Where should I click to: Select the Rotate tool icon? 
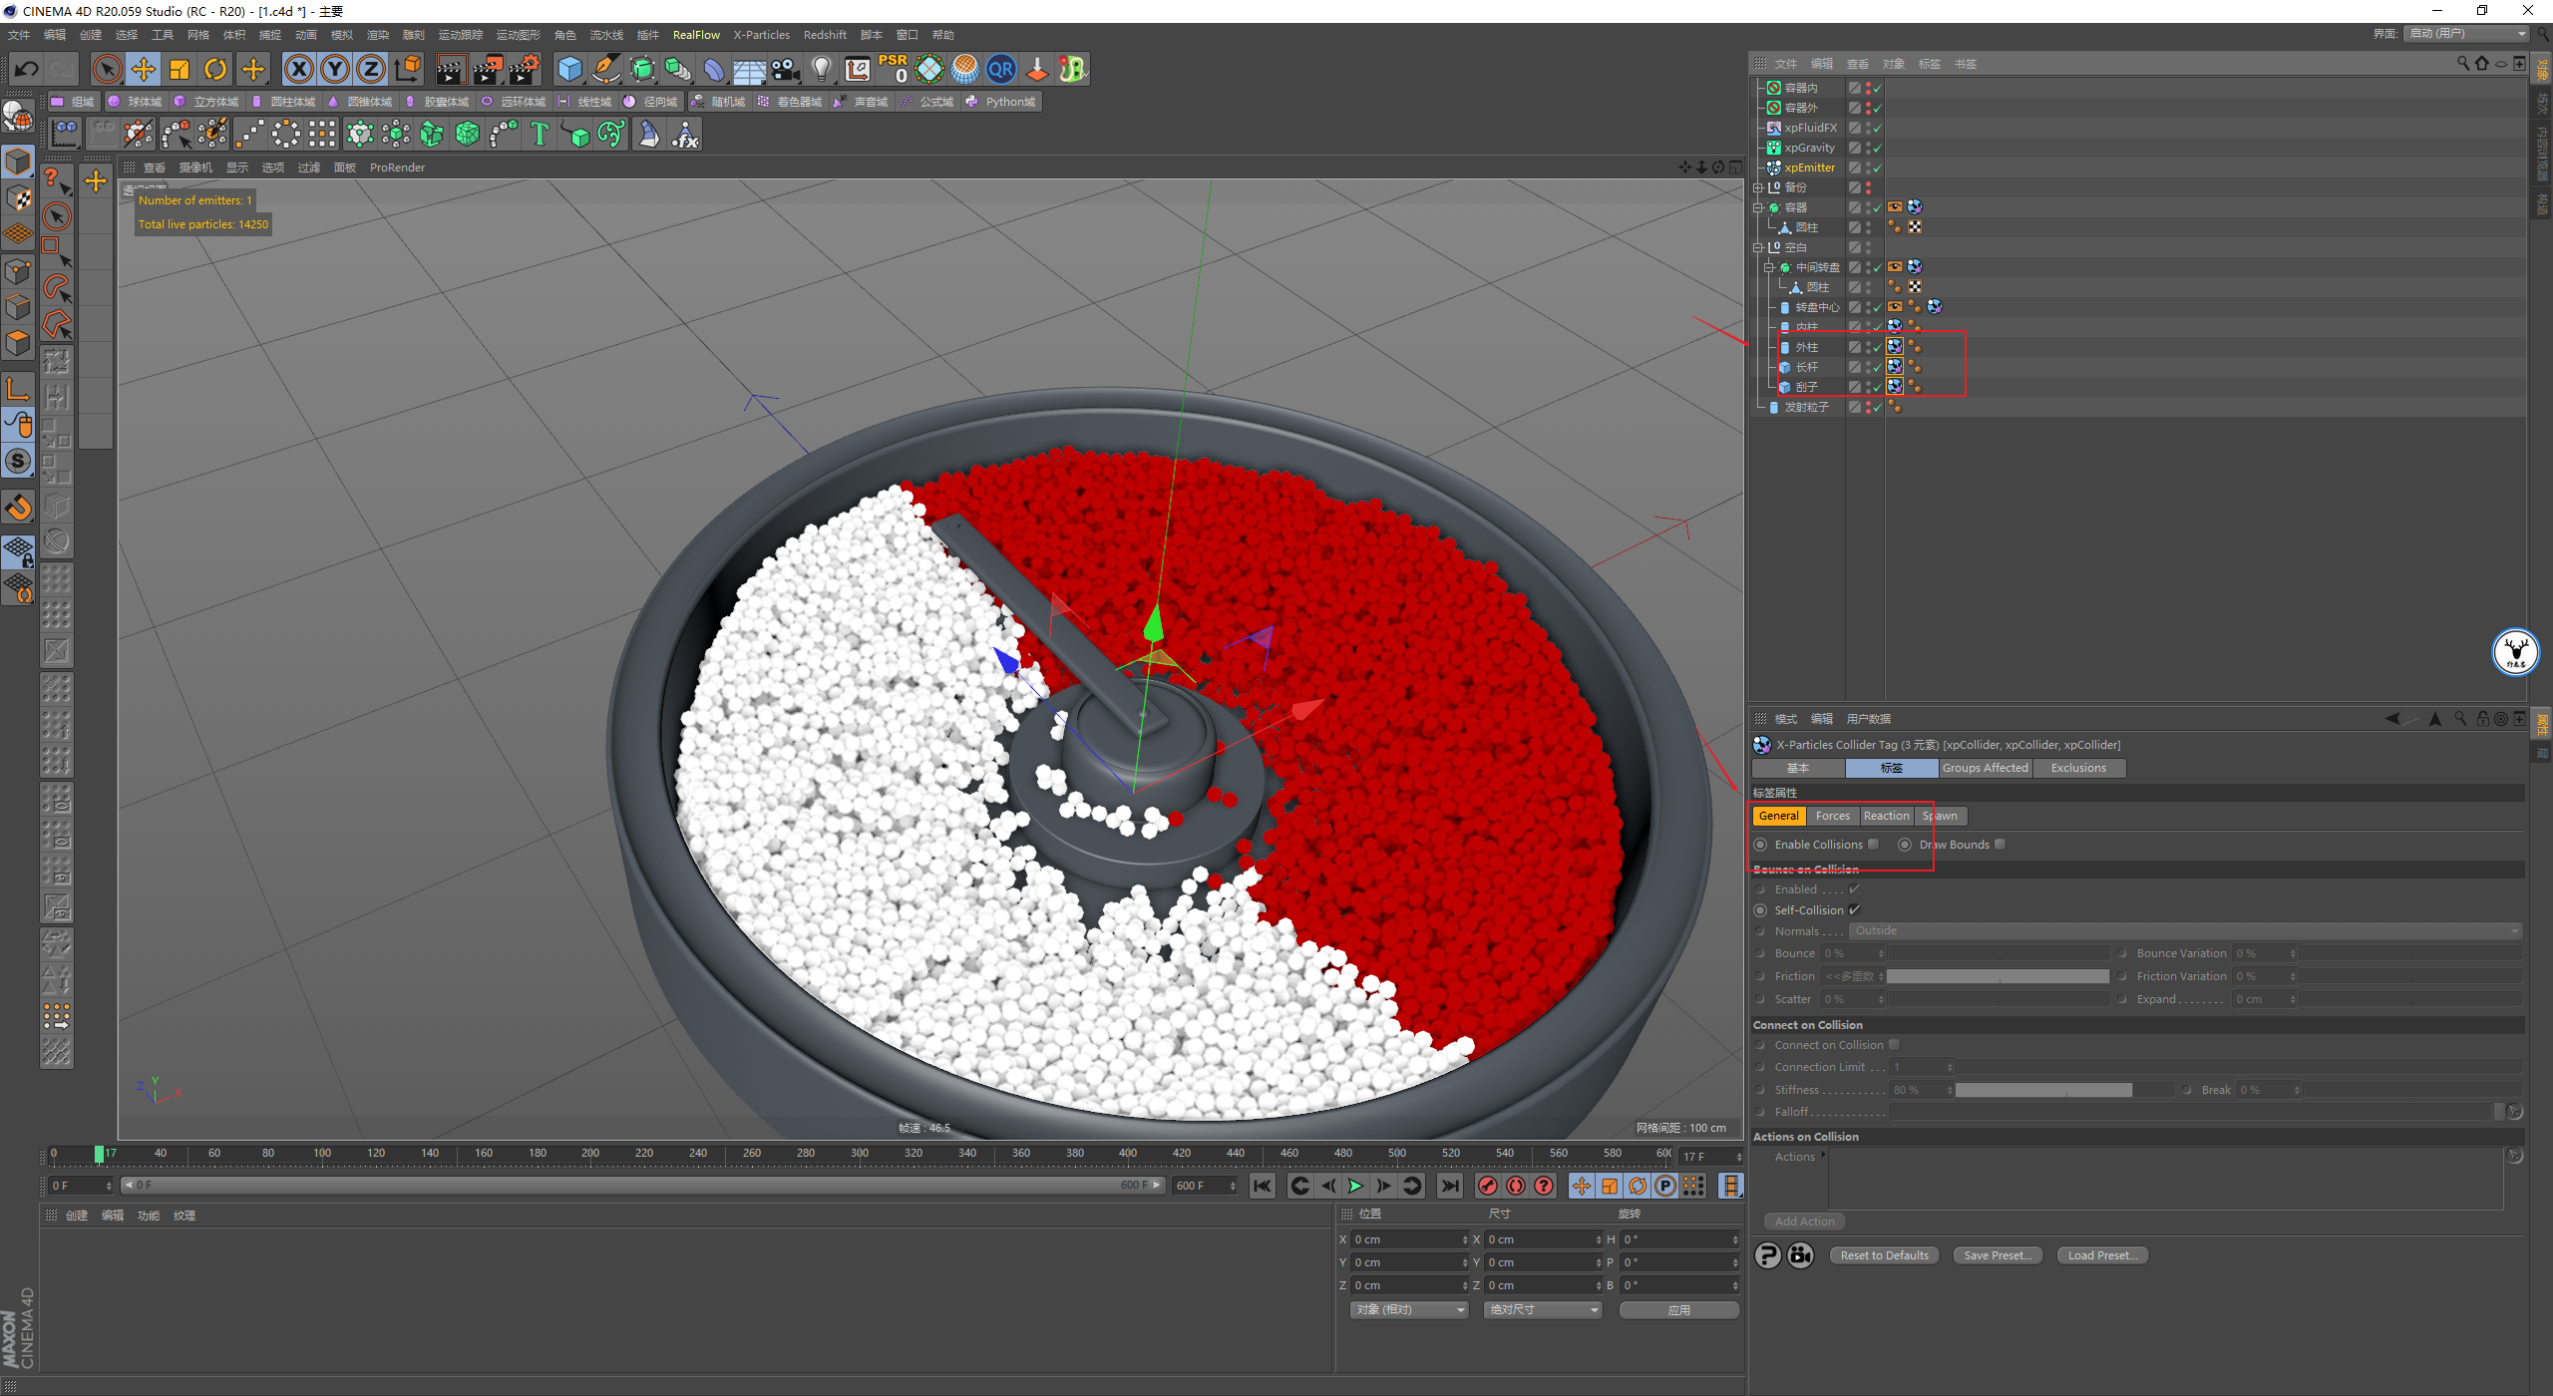tap(215, 69)
